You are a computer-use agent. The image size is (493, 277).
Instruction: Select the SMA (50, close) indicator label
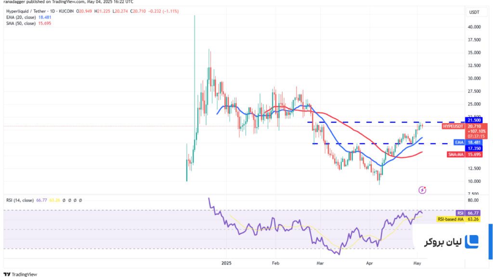(21, 23)
